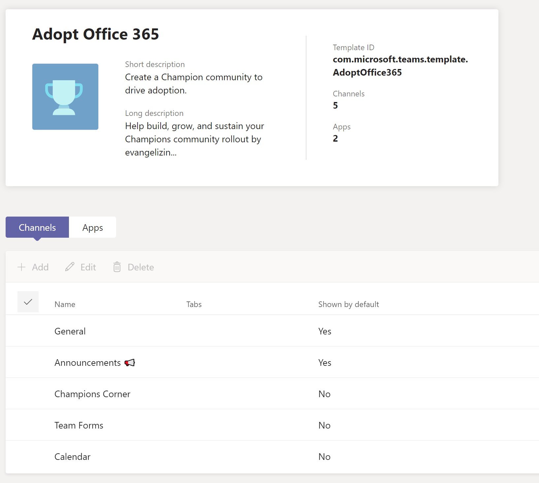Sort by the Name column header
The height and width of the screenshot is (483, 539).
coord(65,304)
